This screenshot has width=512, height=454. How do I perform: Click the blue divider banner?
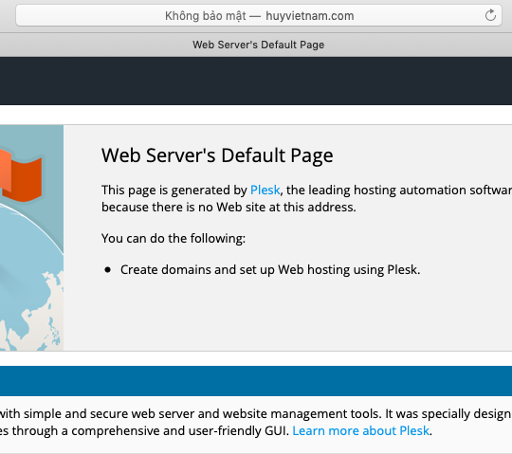click(256, 381)
